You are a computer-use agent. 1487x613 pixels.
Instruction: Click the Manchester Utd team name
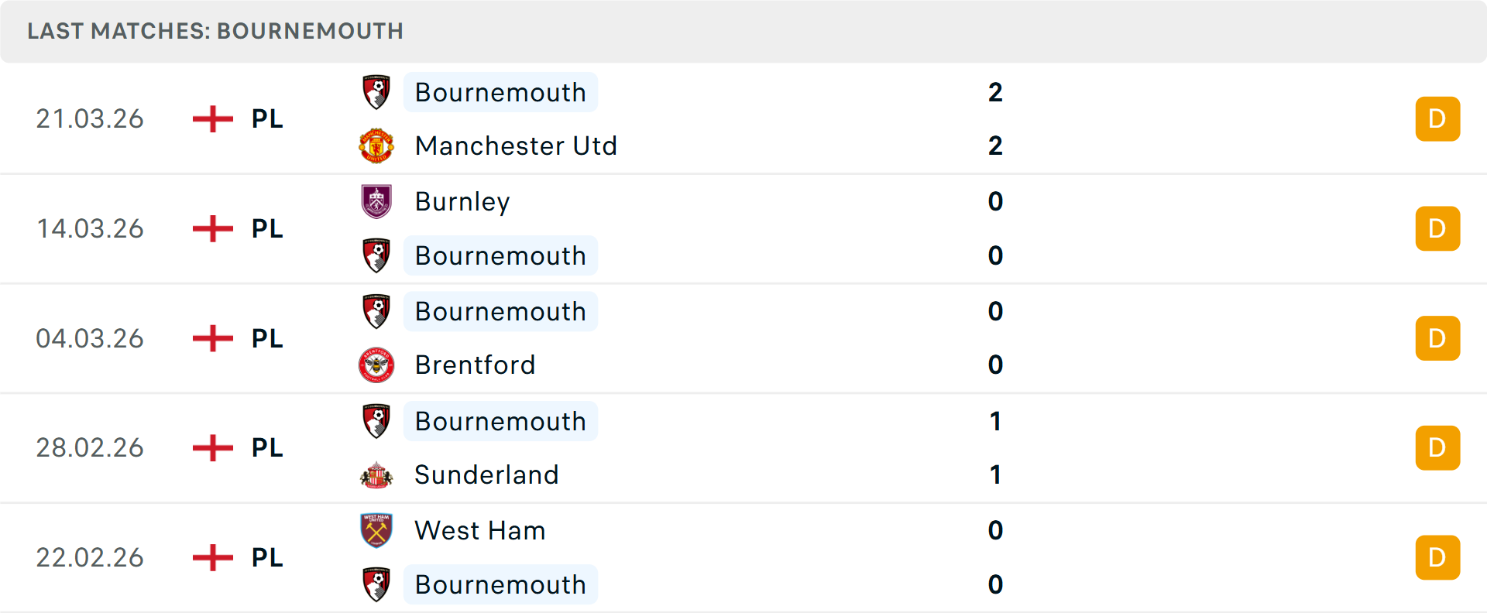pyautogui.click(x=516, y=146)
